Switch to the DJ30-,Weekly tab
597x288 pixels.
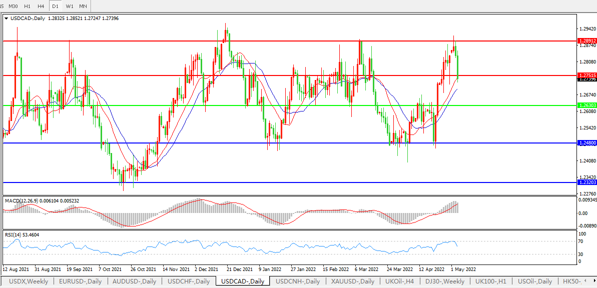[x=444, y=281]
